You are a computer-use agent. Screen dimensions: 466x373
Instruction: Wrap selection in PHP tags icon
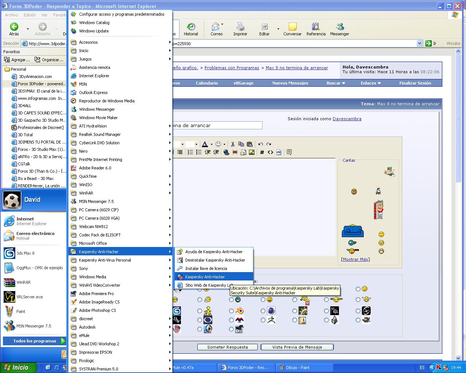point(279,152)
